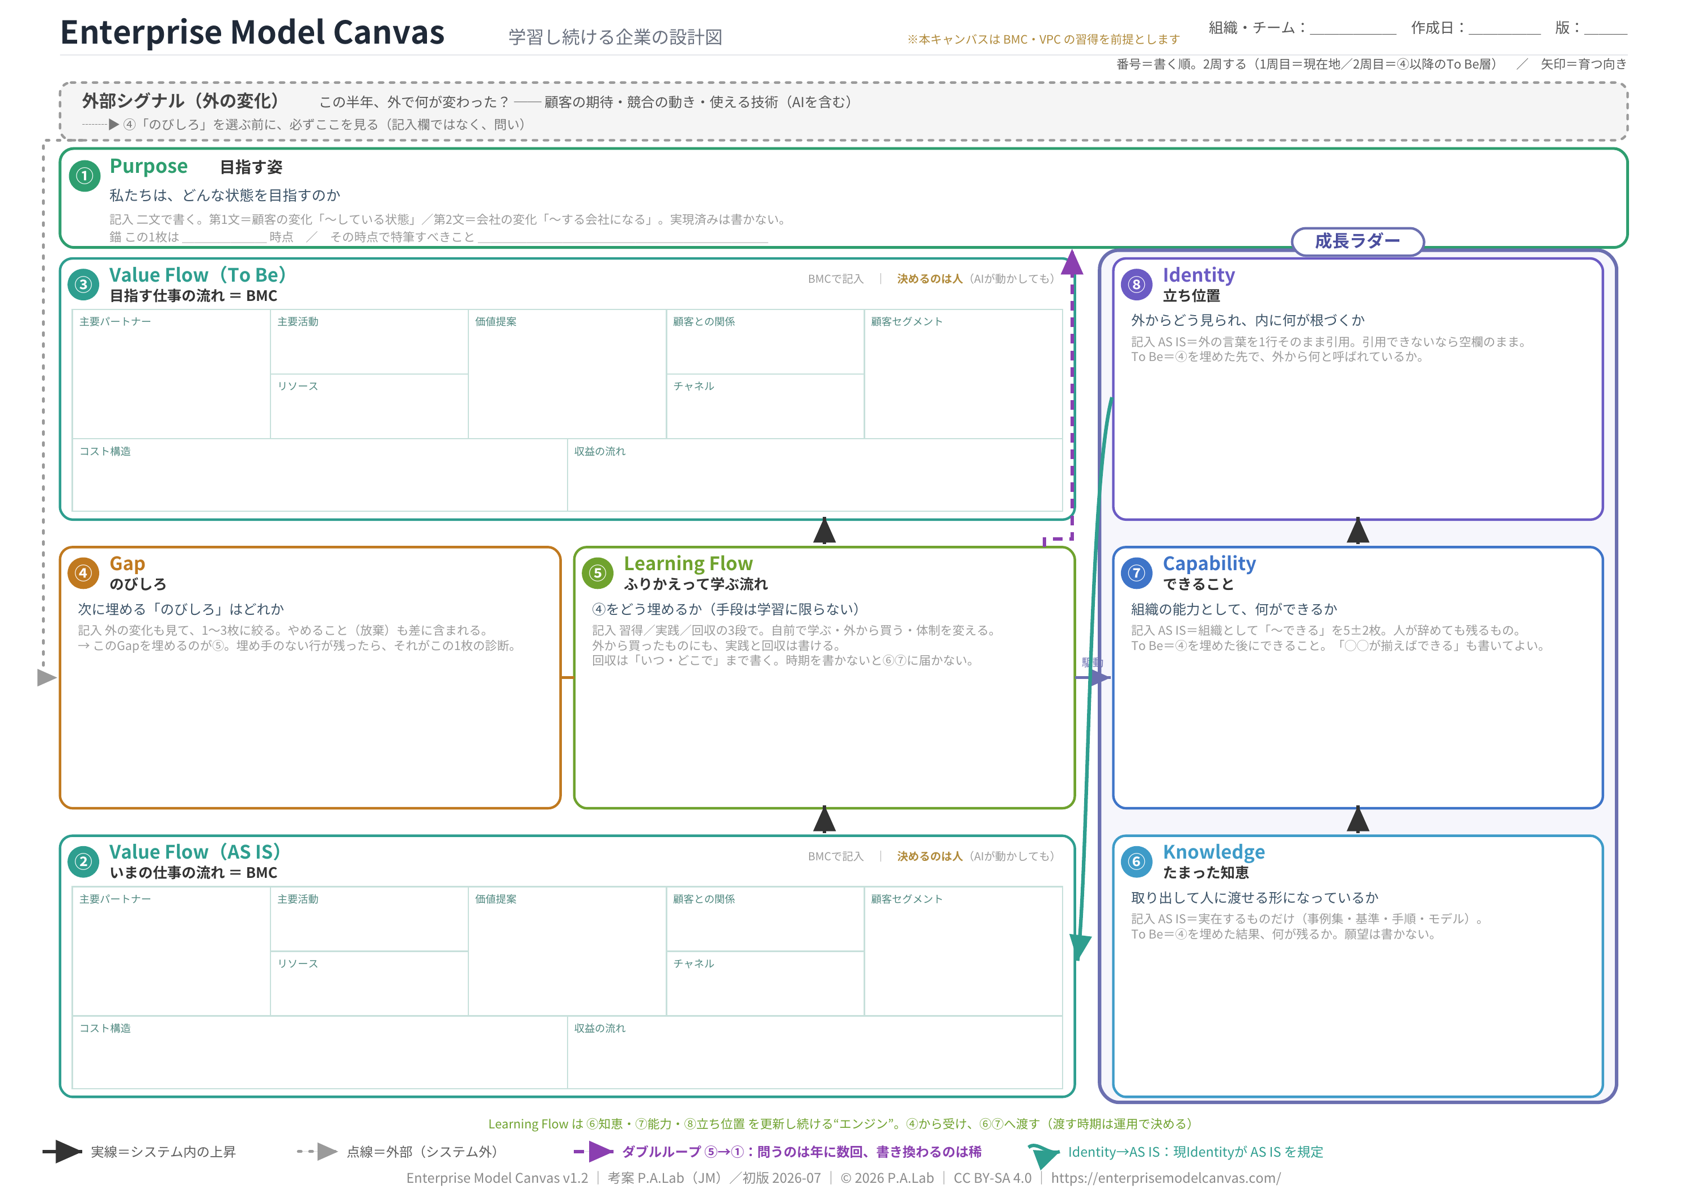Click the 学習し続ける企業の設計図 subtitle
The width and height of the screenshot is (1688, 1193).
point(615,37)
